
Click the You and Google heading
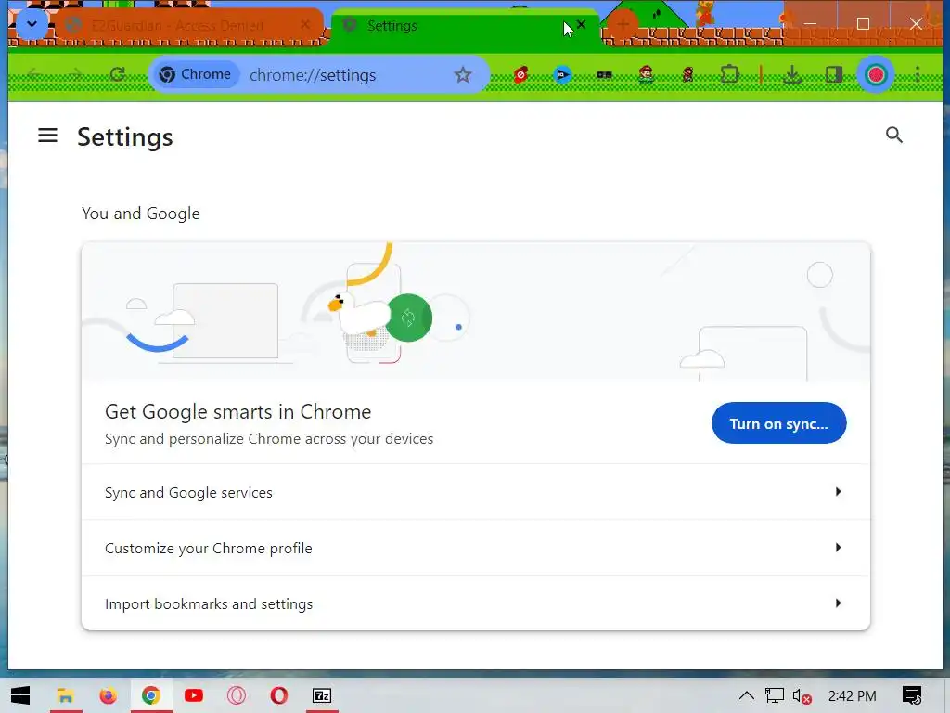(141, 214)
